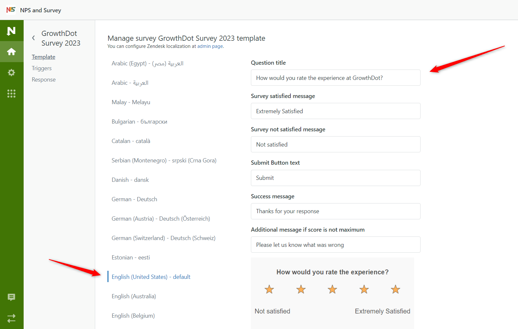Click into the Survey not satisfied message field

tap(335, 144)
